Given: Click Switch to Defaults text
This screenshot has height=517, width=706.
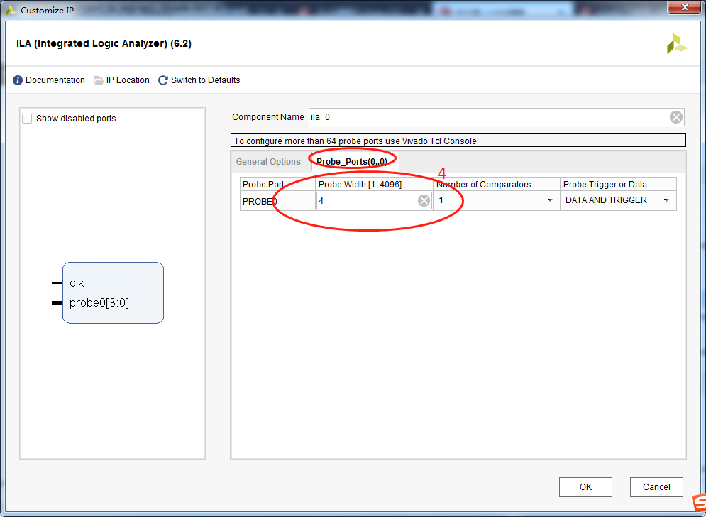Looking at the screenshot, I should [x=205, y=80].
